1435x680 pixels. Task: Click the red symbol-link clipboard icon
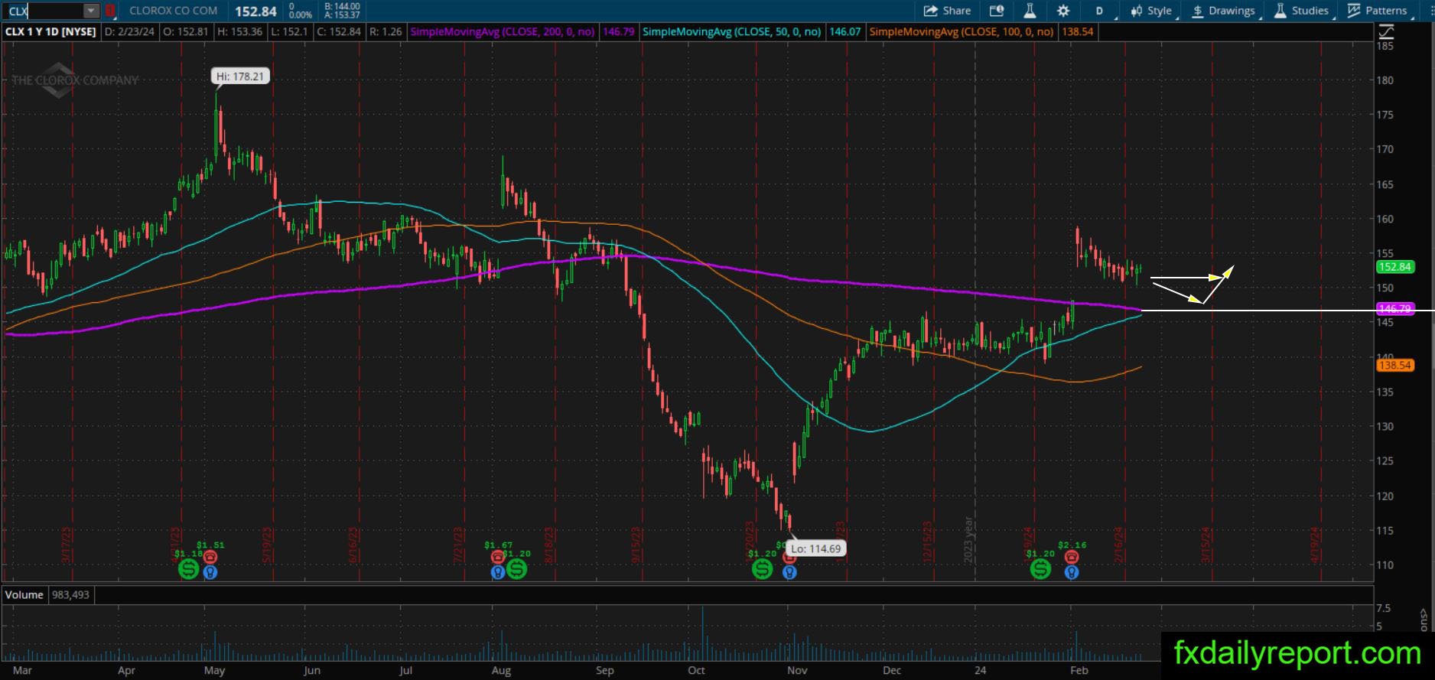pos(110,11)
